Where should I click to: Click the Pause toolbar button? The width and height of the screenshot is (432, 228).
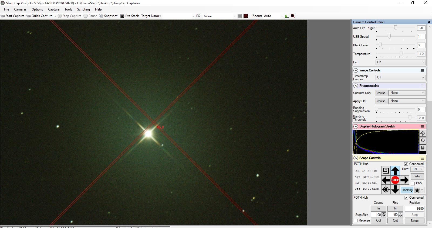point(90,16)
